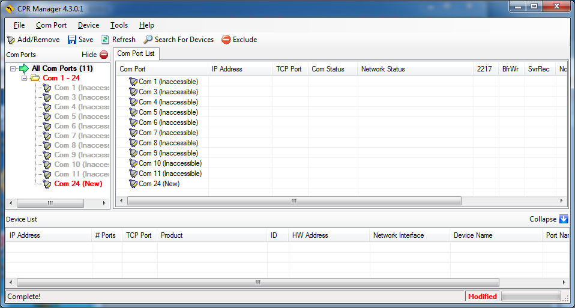Screen dimensions: 575x308
Task: Collapse the Com 1 - 24 folder node
Action: (25, 78)
